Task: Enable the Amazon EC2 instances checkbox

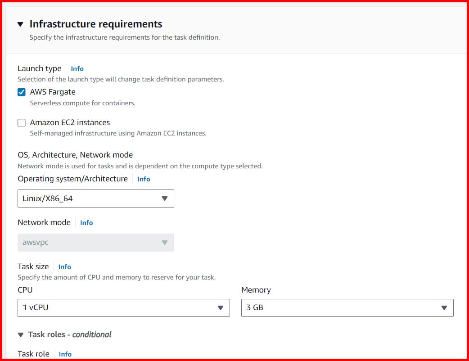Action: [20, 122]
